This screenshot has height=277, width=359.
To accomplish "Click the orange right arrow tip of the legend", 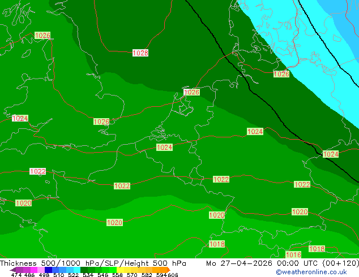I will pyautogui.click(x=169, y=270).
